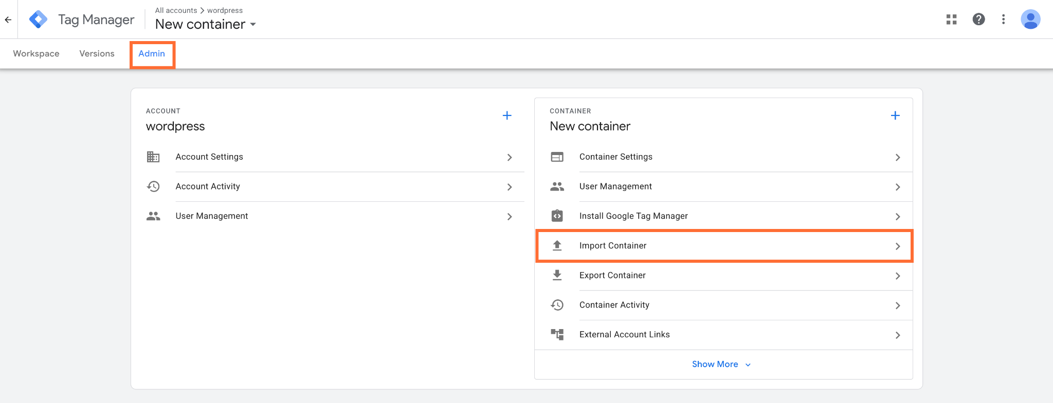This screenshot has width=1053, height=403.
Task: Click the Container Activity history icon
Action: coord(557,305)
